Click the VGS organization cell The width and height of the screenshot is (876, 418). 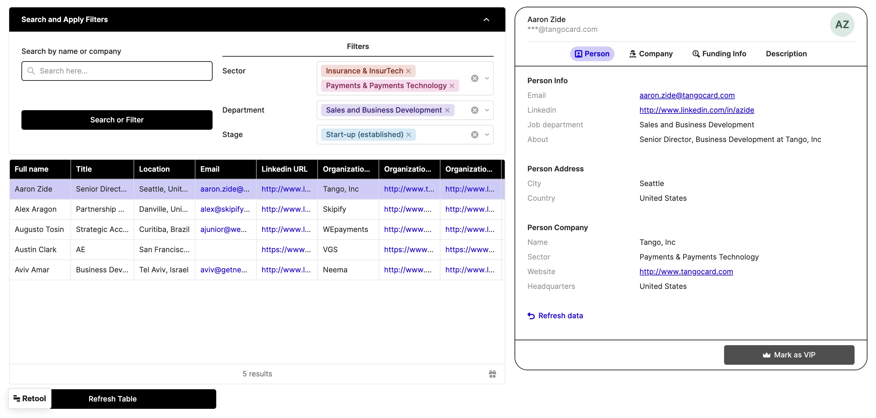[348, 250]
